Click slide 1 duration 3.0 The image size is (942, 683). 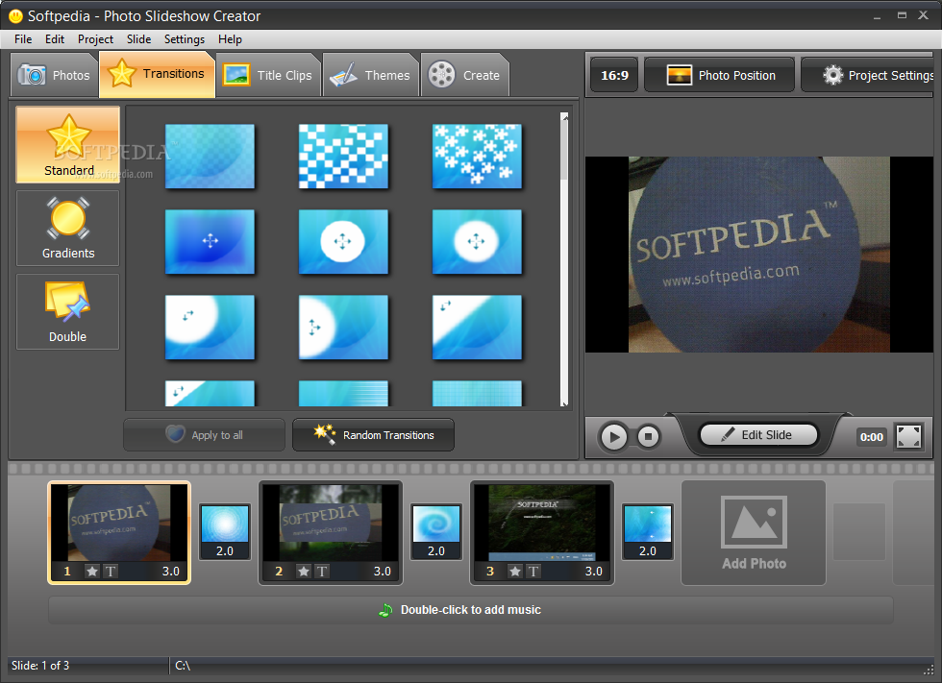click(171, 572)
